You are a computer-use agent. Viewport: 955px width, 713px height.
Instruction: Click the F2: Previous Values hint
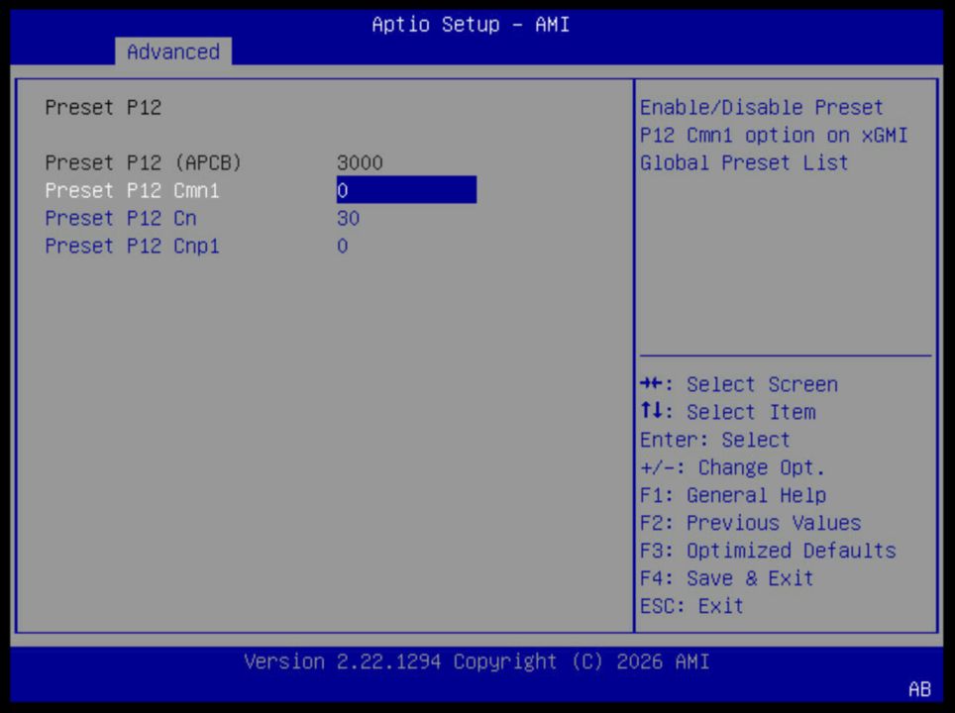(x=750, y=523)
